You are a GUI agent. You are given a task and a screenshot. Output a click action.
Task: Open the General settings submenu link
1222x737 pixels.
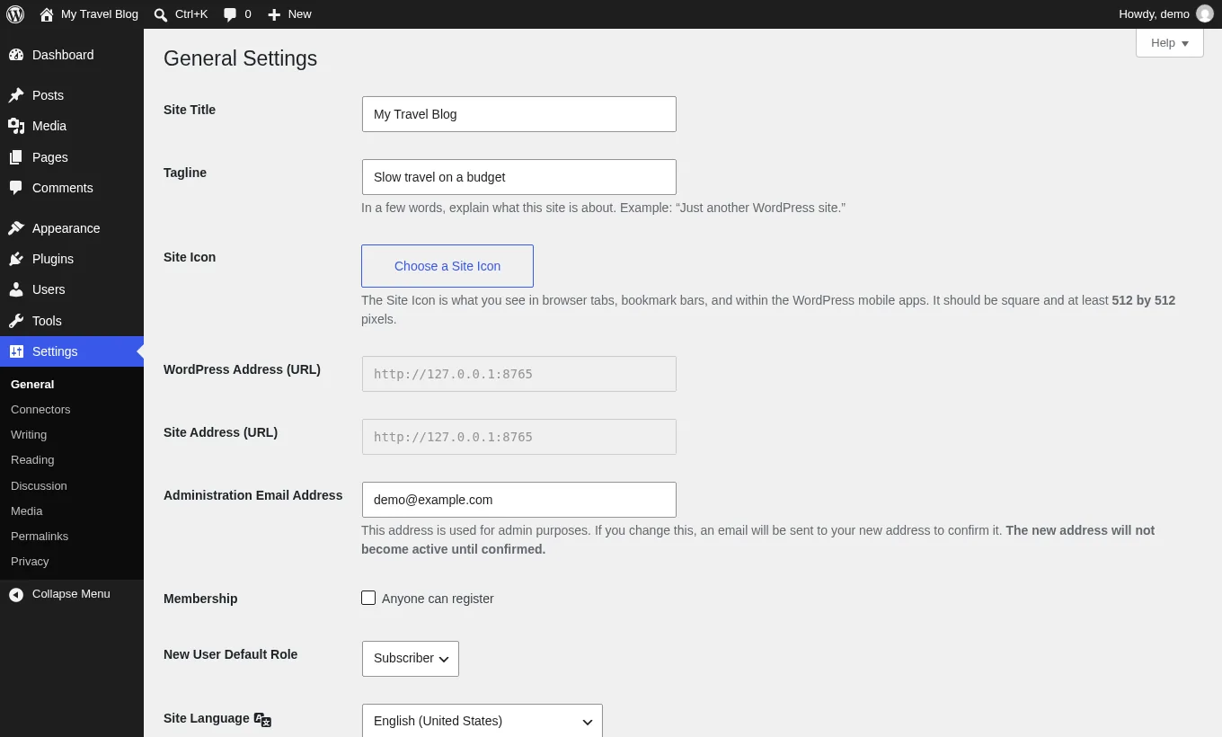pos(32,384)
